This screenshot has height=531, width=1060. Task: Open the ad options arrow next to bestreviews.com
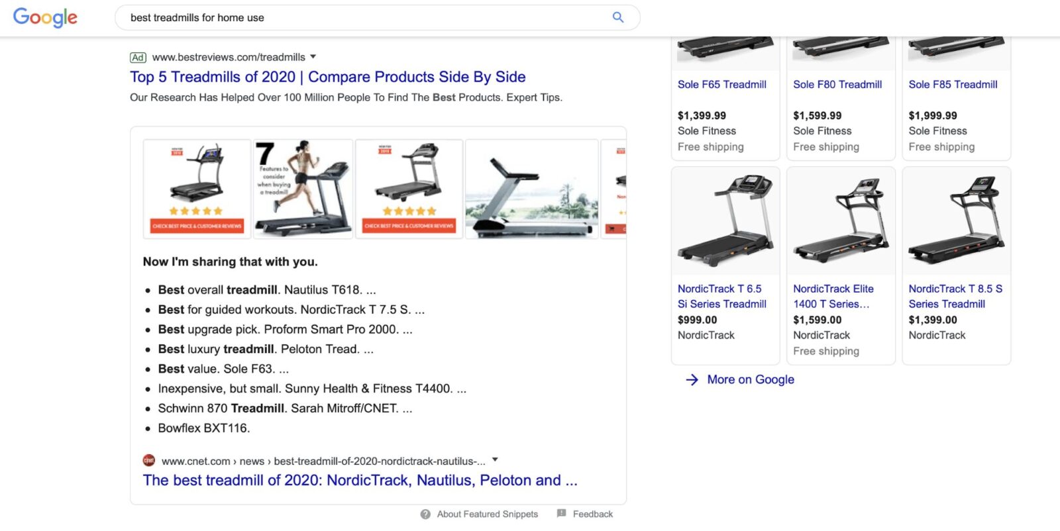pos(313,57)
